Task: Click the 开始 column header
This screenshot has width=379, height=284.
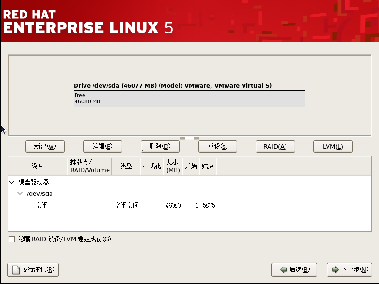Action: point(191,166)
